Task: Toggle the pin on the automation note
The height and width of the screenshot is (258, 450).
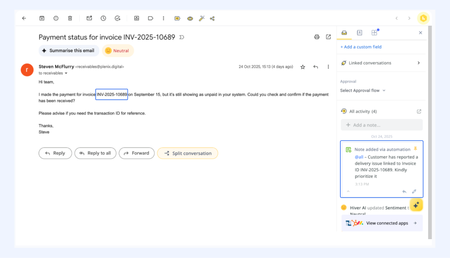Action: [415, 149]
